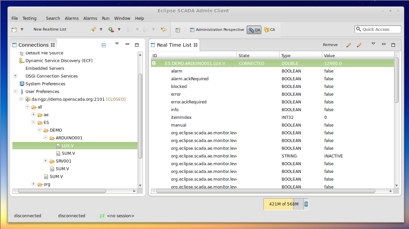Click the ARDUINO001 folder icon
This screenshot has width=409, height=229.
[52, 138]
